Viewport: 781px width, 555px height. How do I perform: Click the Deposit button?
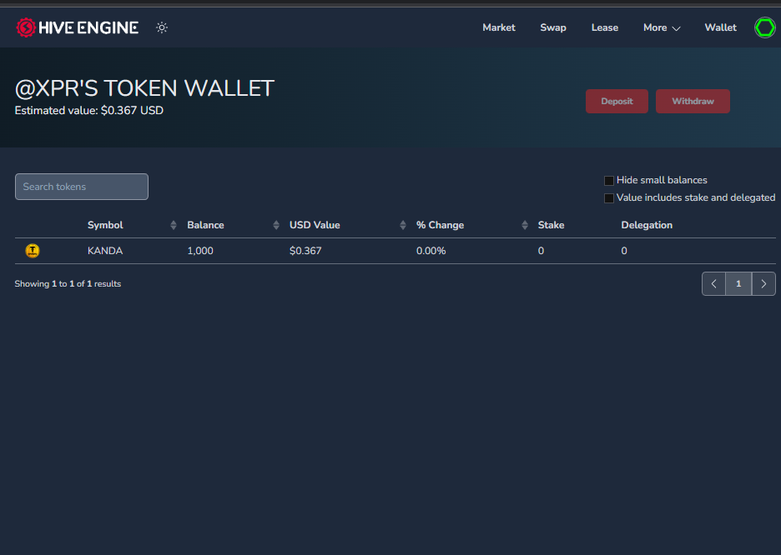[617, 102]
